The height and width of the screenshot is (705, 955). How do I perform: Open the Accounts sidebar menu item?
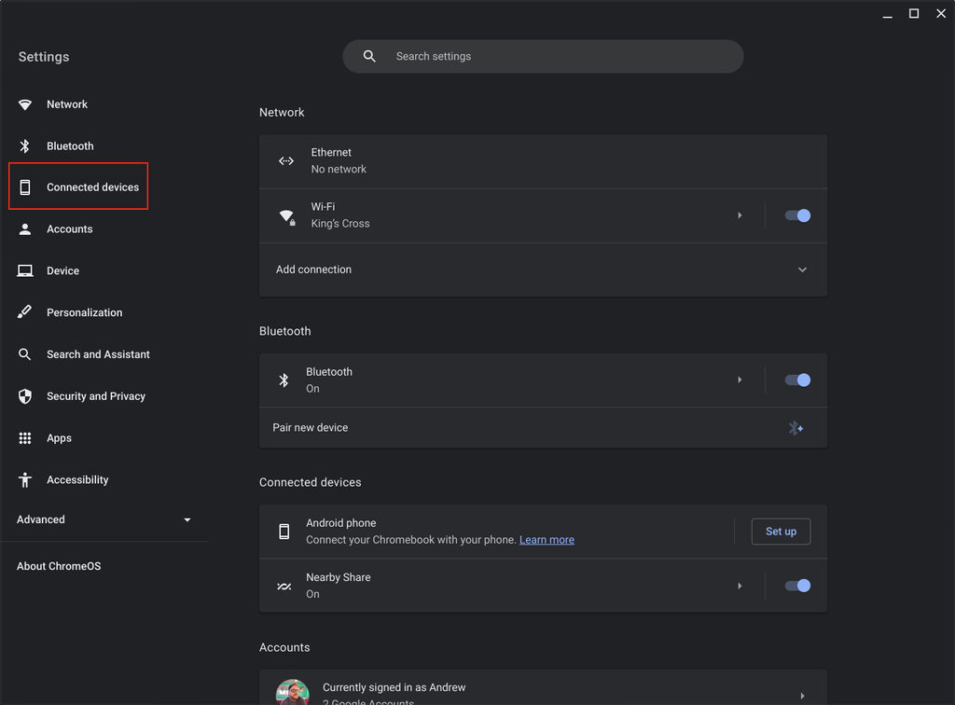[x=70, y=229]
